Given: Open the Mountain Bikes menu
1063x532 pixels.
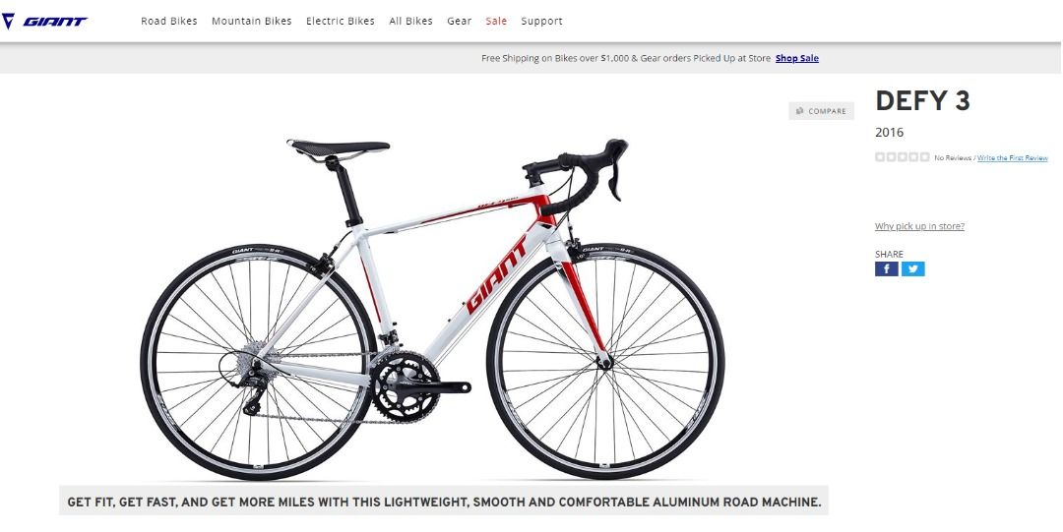Looking at the screenshot, I should coord(252,21).
